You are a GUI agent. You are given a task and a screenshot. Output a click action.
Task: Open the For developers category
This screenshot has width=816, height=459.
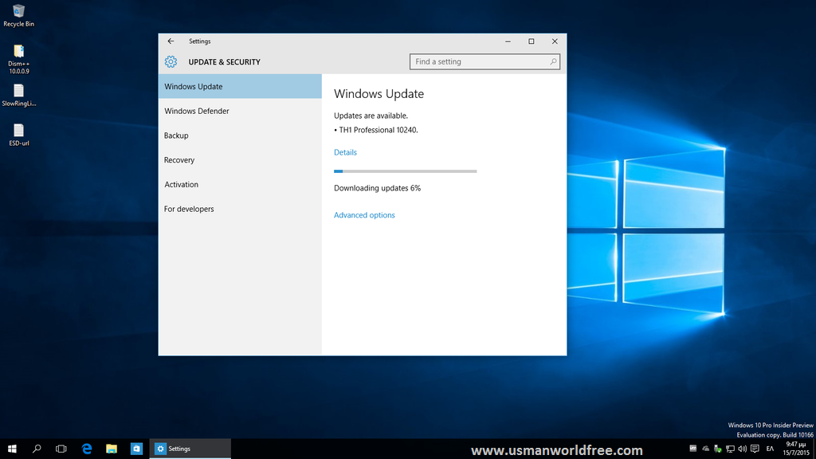pos(240,209)
